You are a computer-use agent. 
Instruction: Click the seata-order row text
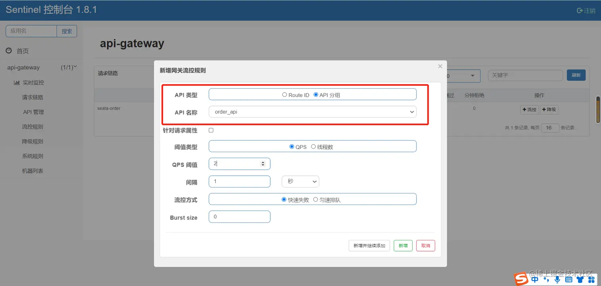coord(109,108)
